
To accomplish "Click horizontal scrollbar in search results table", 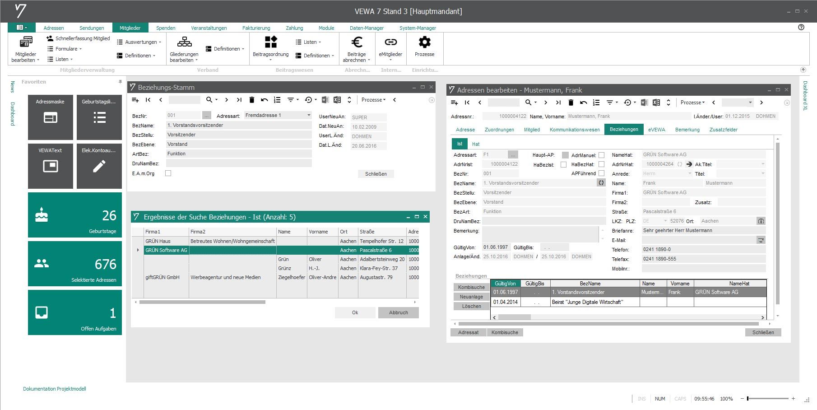I will [x=202, y=302].
